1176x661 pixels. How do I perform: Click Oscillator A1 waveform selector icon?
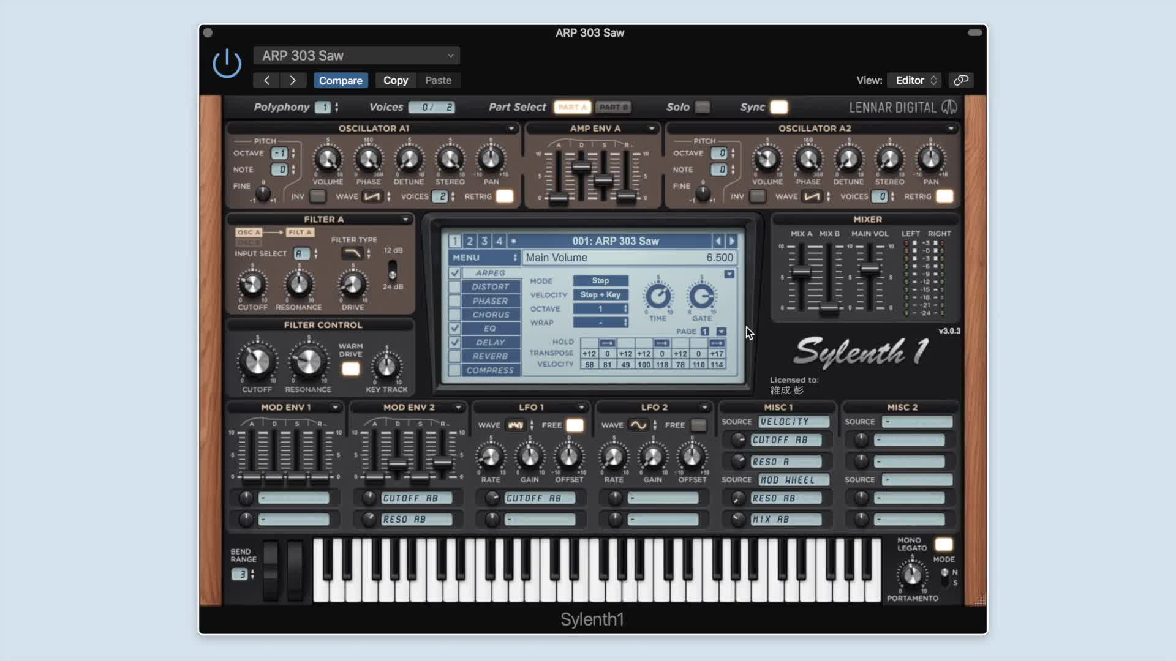(x=372, y=196)
